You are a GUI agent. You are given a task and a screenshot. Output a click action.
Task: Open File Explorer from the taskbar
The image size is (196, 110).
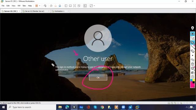pyautogui.click(x=60, y=107)
